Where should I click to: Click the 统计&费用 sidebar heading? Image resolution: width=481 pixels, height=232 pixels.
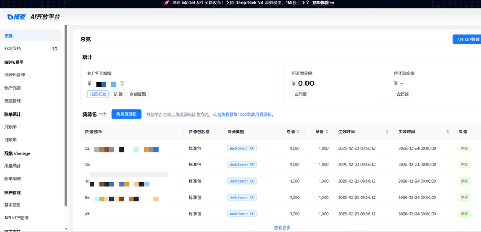[14, 63]
